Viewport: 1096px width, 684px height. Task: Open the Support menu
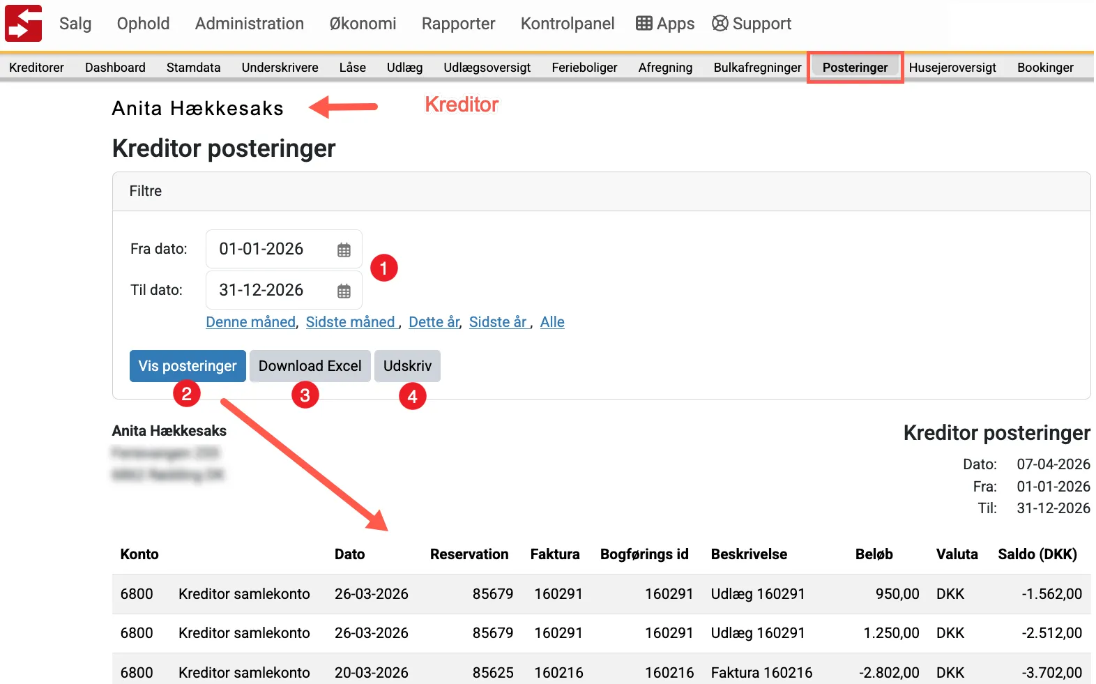click(752, 24)
